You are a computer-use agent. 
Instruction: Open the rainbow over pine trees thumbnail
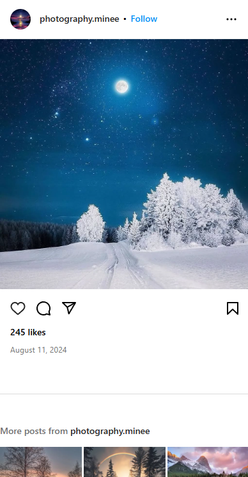tap(125, 462)
